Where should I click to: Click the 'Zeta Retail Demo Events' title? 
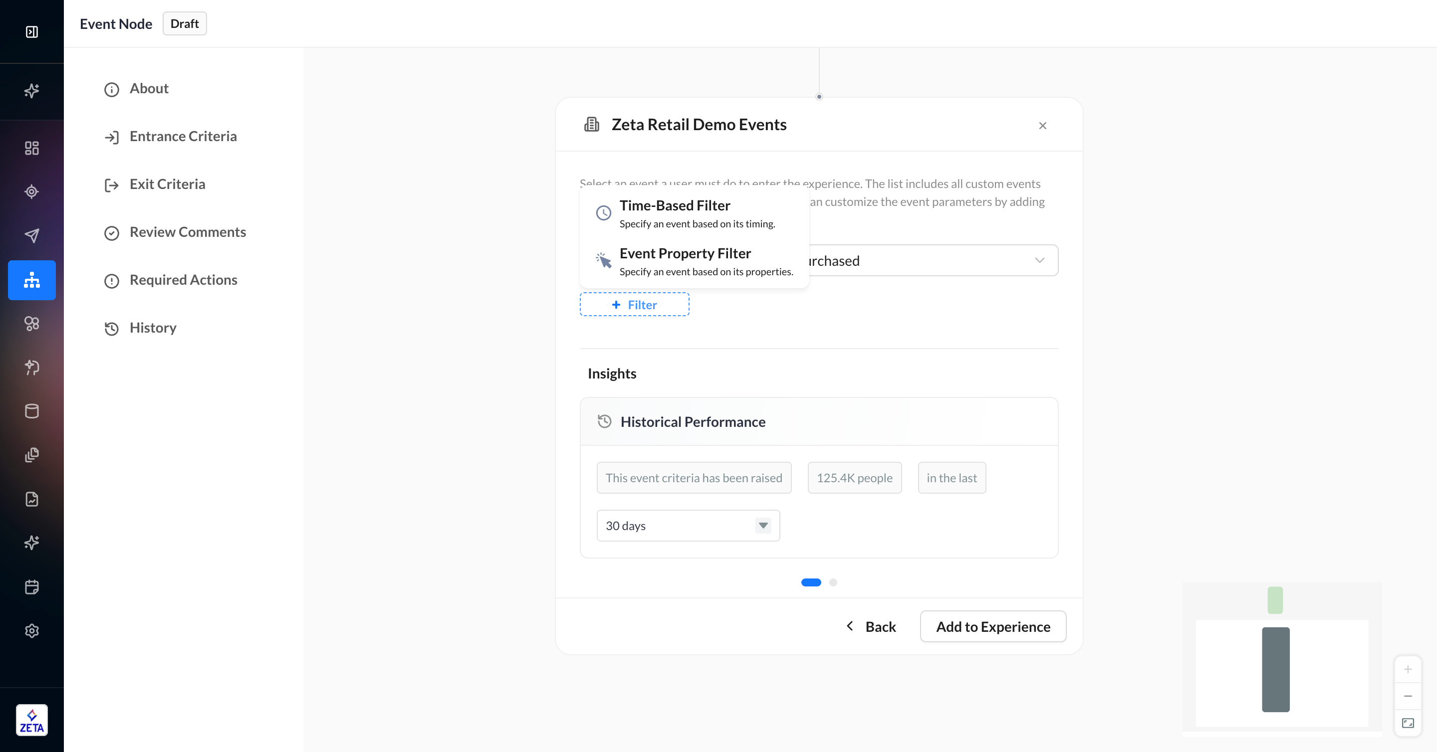pos(699,124)
